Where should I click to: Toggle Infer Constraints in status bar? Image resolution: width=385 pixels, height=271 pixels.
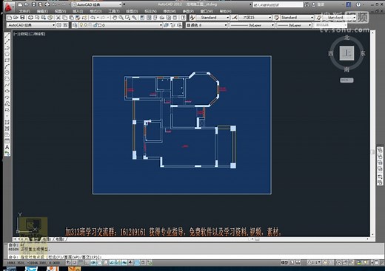[68, 263]
